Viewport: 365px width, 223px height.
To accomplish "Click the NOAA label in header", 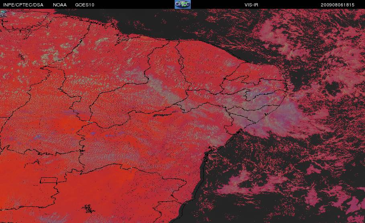I will point(60,5).
